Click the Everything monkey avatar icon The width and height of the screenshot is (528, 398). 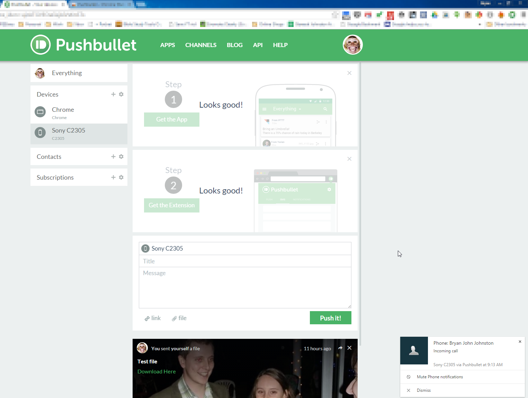[x=40, y=73]
